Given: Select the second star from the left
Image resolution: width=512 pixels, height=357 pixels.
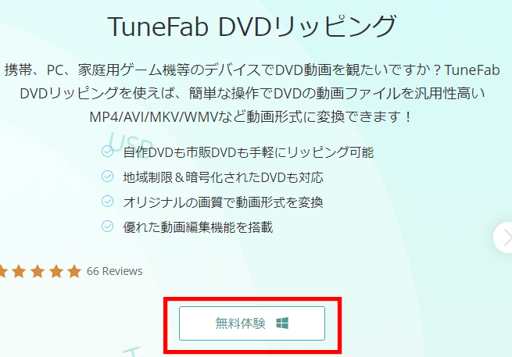Looking at the screenshot, I should (19, 271).
